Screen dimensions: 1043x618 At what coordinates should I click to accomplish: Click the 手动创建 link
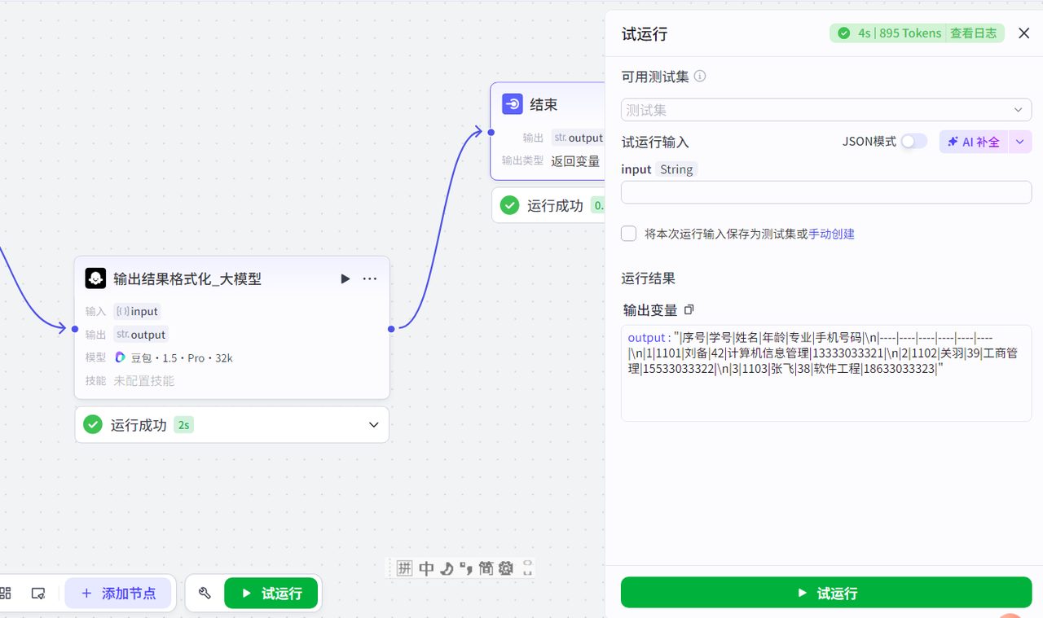tap(831, 234)
